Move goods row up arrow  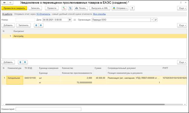(20, 62)
